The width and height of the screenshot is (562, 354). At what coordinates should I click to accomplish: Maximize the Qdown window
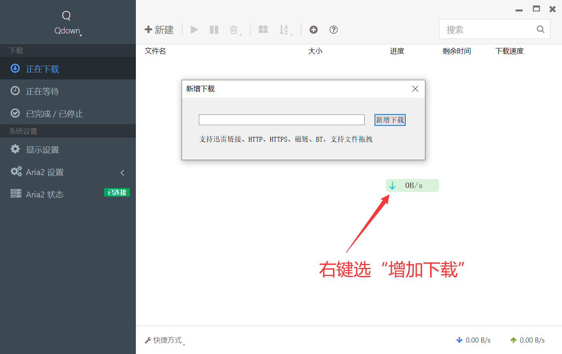(536, 9)
